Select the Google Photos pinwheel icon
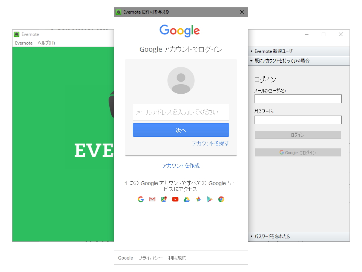The width and height of the screenshot is (362, 272). [x=198, y=199]
